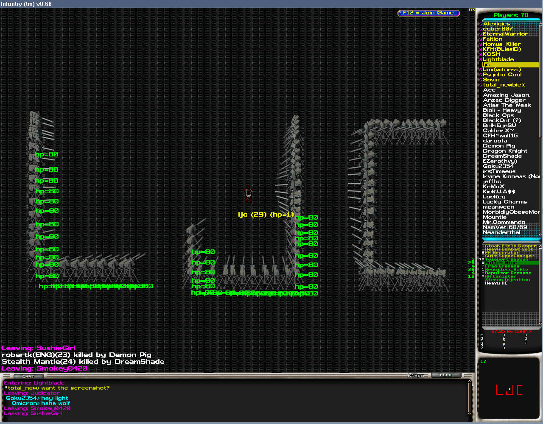
Task: Click the Unit gauge label
Action: 526,339
